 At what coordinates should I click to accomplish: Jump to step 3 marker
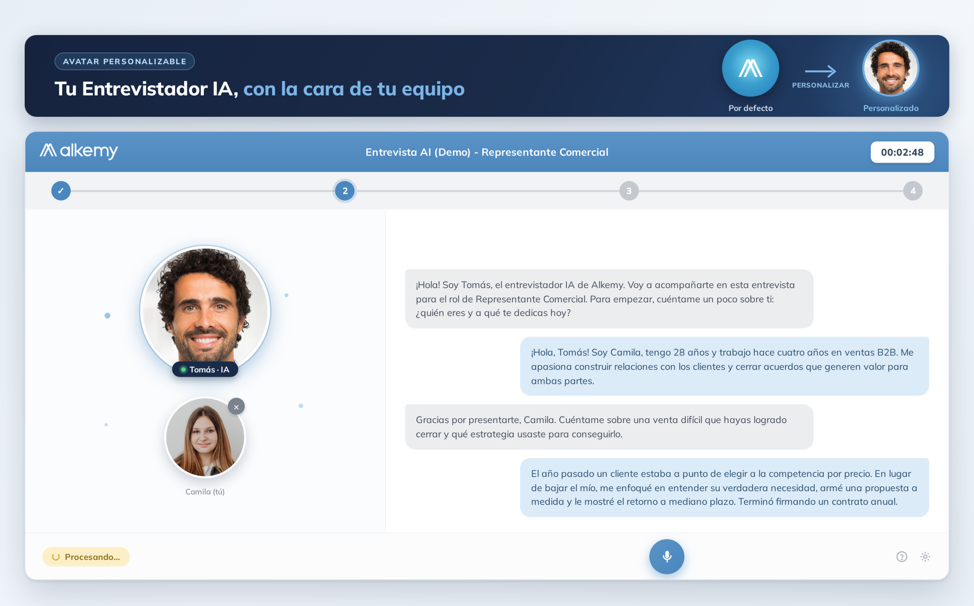coord(629,191)
